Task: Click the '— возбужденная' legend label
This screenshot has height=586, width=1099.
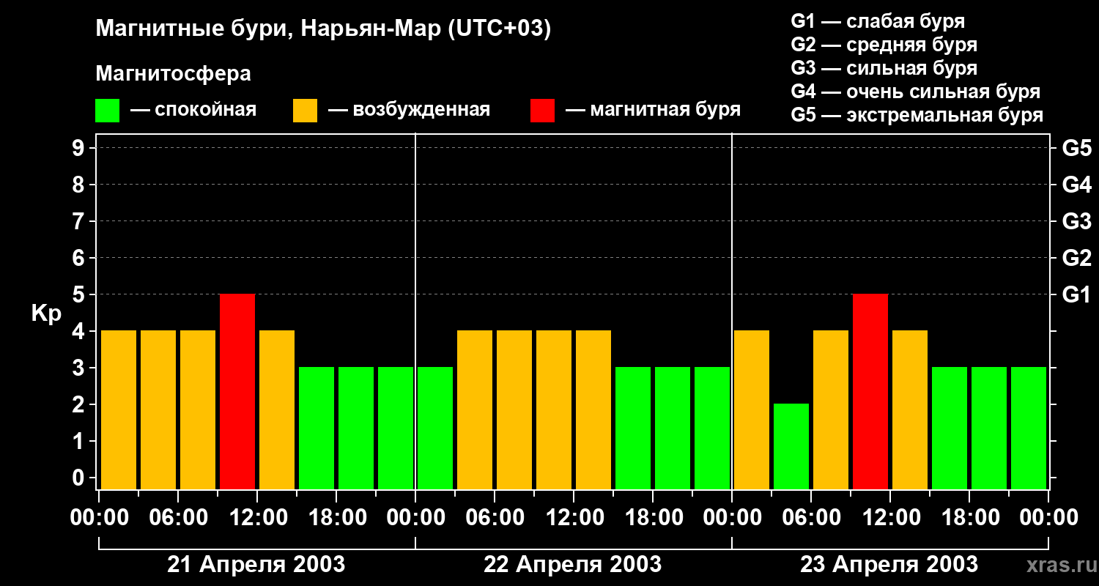Action: 409,110
